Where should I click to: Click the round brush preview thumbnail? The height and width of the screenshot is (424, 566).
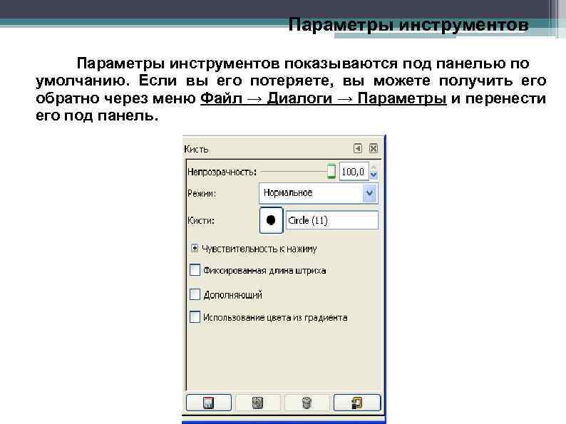coord(271,220)
